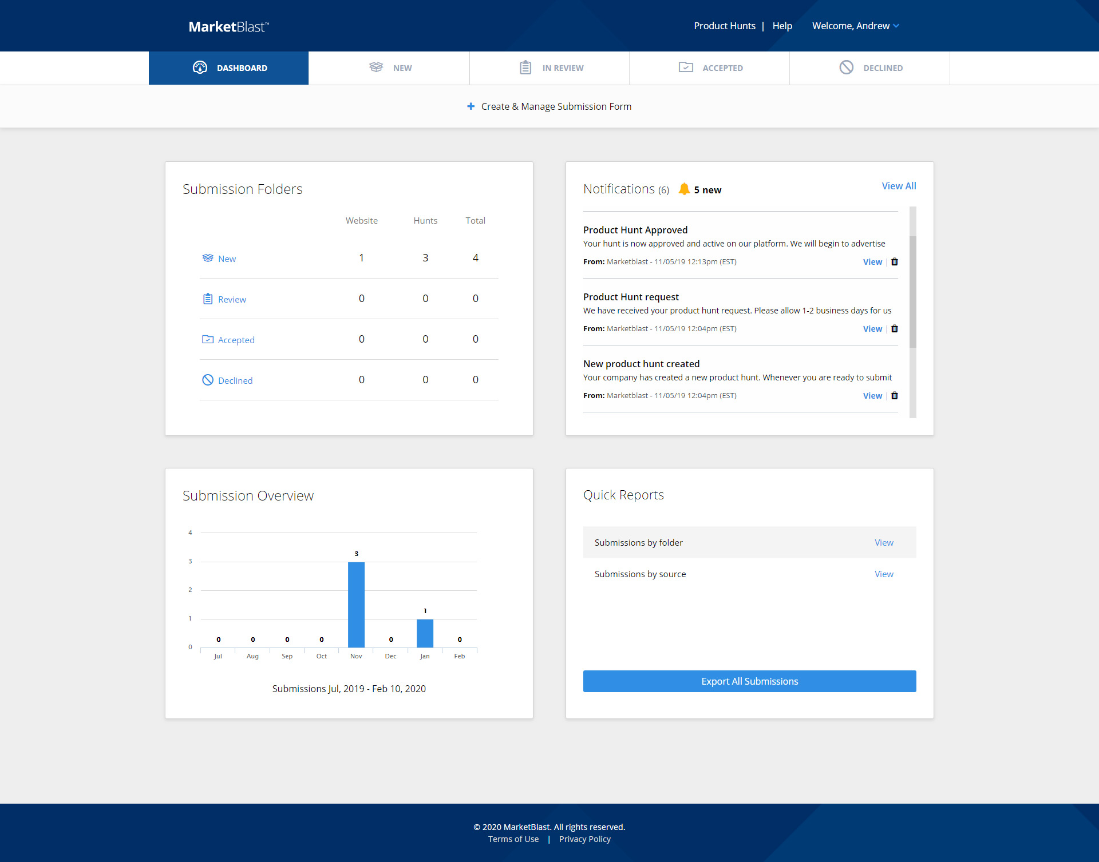Screen dimensions: 1099x862
Task: Click the Review clipboard icon in folders
Action: click(x=208, y=299)
